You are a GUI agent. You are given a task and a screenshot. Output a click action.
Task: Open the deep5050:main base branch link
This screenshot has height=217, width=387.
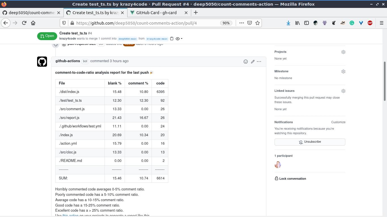[127, 39]
